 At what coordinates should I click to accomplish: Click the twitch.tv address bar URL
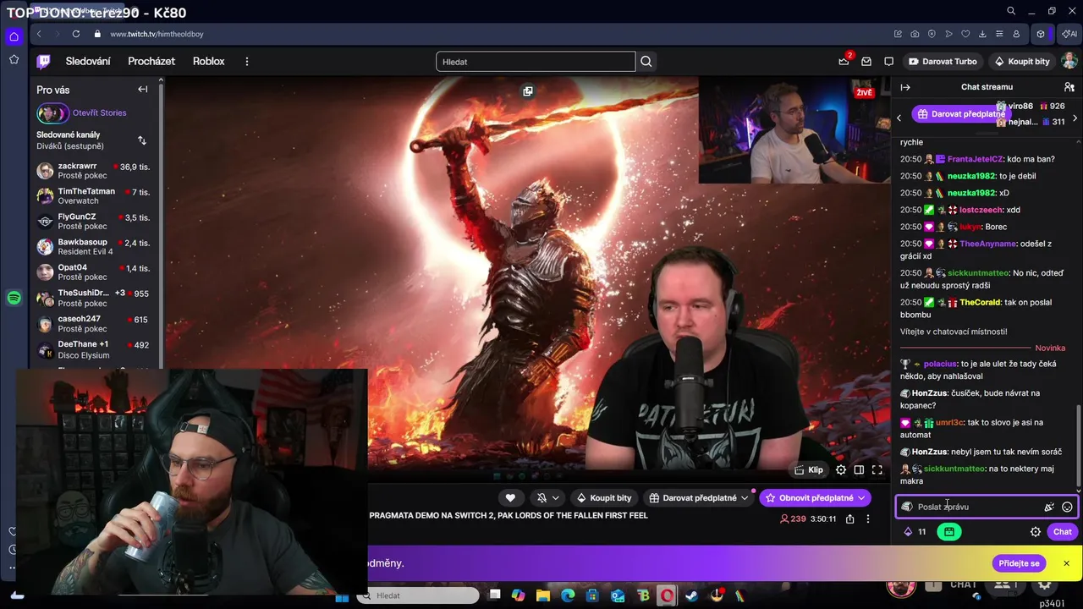point(157,34)
